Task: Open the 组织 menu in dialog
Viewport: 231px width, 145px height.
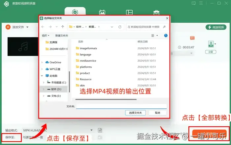Action: point(46,36)
